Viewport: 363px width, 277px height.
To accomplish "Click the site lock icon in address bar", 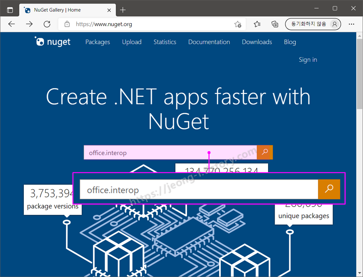I will [x=67, y=24].
